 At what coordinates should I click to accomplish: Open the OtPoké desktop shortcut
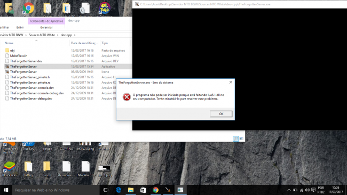105,9
